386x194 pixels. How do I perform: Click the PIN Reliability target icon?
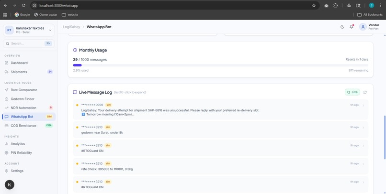tap(6, 153)
